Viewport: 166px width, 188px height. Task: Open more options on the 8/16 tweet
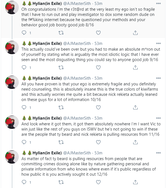158,4
